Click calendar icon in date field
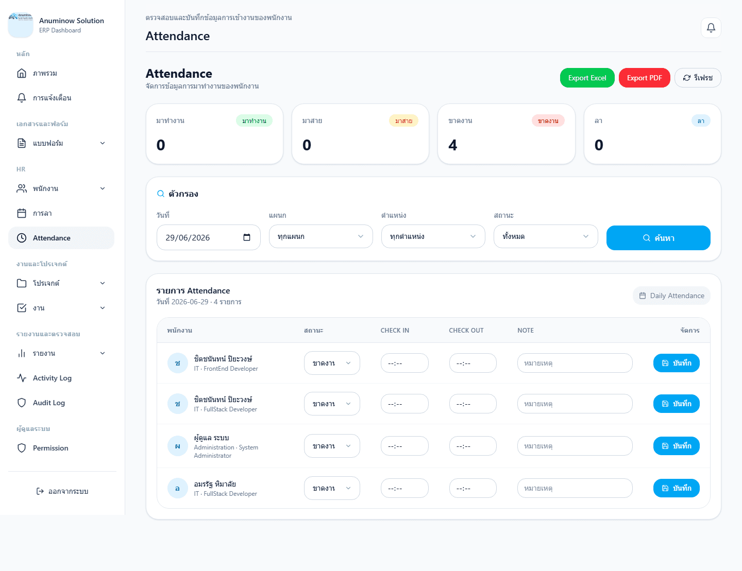 coord(247,237)
